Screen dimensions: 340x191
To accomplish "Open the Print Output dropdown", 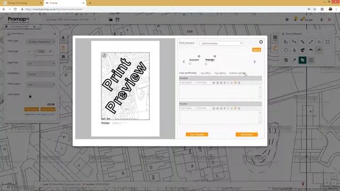I will [41, 85].
